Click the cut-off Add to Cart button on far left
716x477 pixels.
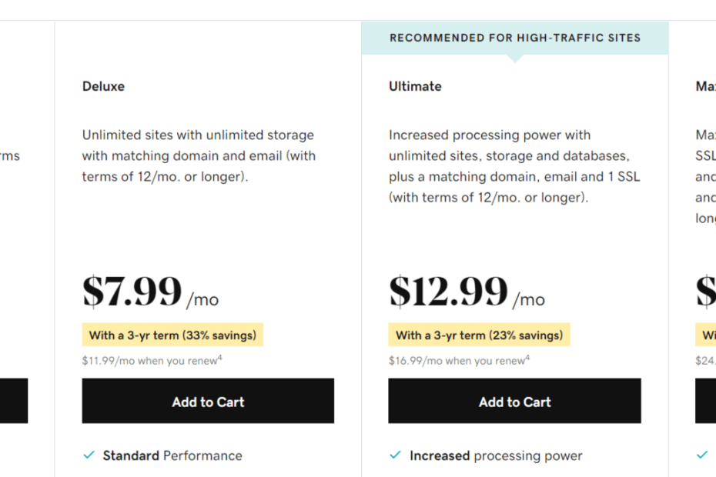pyautogui.click(x=13, y=401)
